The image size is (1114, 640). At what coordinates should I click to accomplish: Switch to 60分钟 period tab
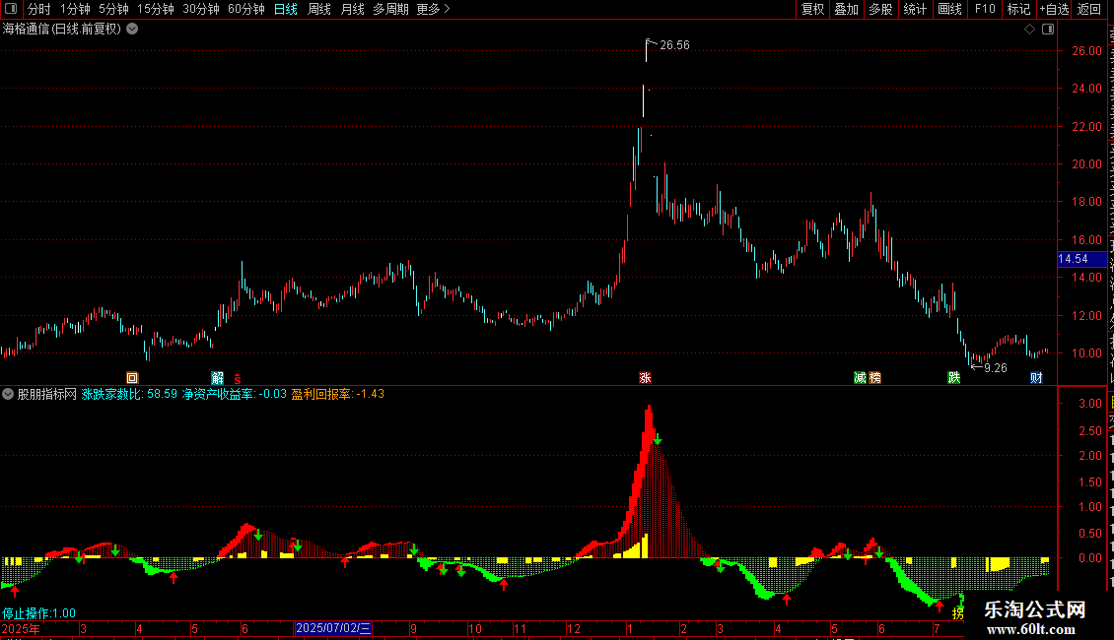click(x=245, y=9)
